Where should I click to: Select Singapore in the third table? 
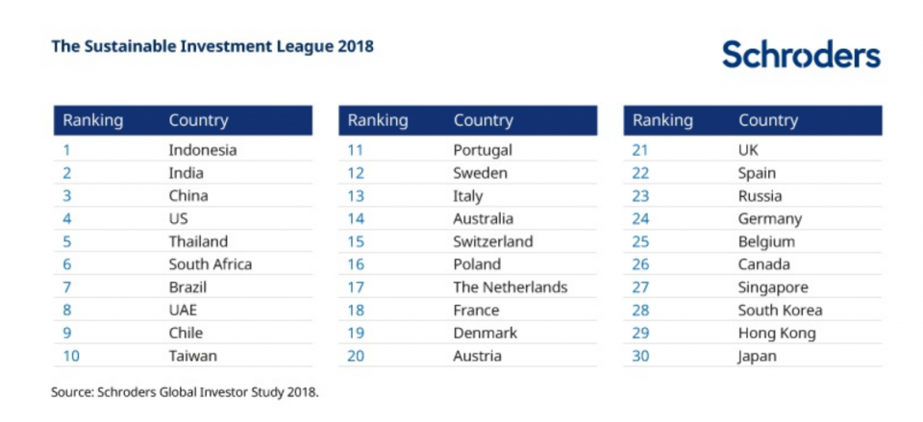pos(773,287)
